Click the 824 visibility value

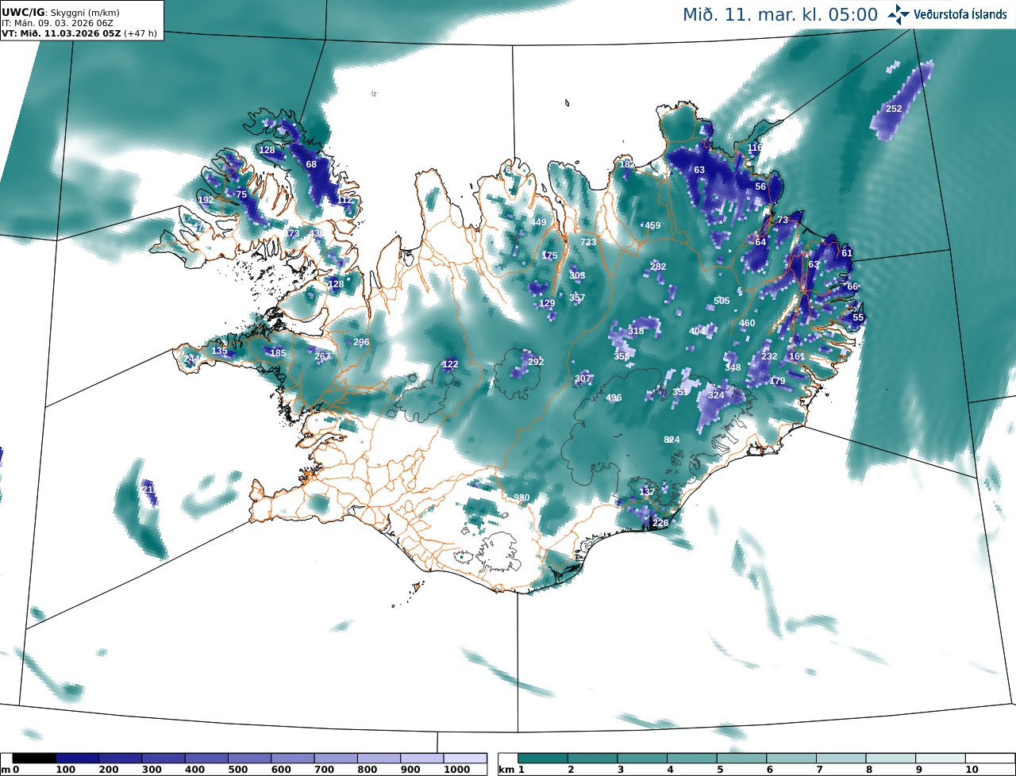[x=672, y=440]
